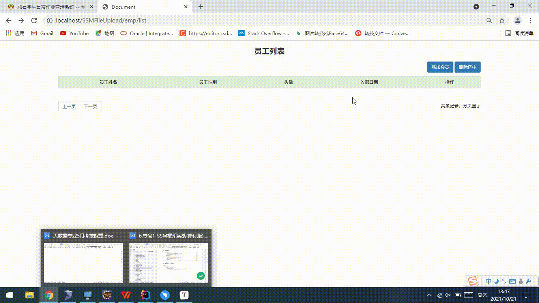Toggle Chinese/English input with the 中 icon
Viewport: 539px width, 303px height.
488,281
